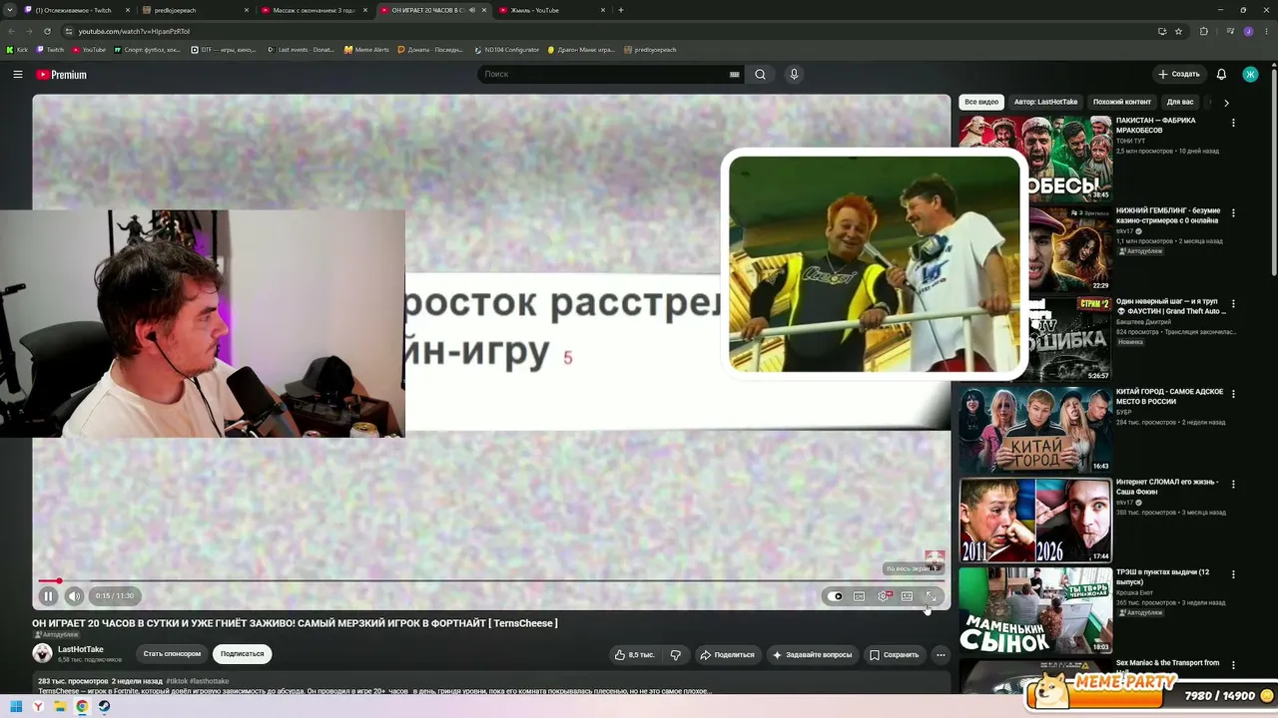Toggle subtitles in the player

[859, 596]
